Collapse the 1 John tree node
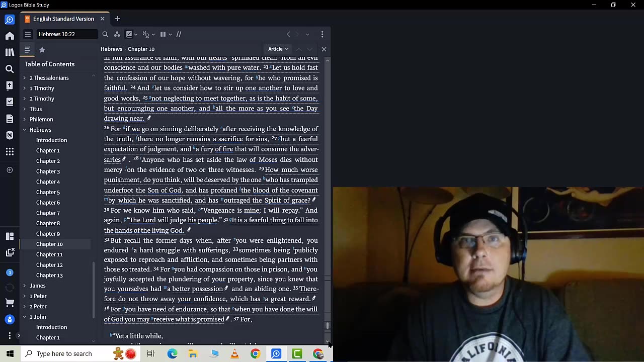This screenshot has width=644, height=362. [24, 317]
